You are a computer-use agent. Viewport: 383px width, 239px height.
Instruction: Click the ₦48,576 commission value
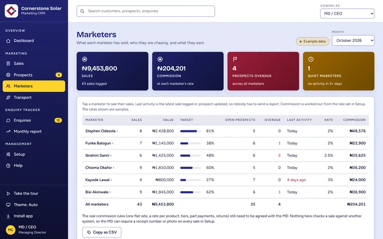pyautogui.click(x=358, y=131)
